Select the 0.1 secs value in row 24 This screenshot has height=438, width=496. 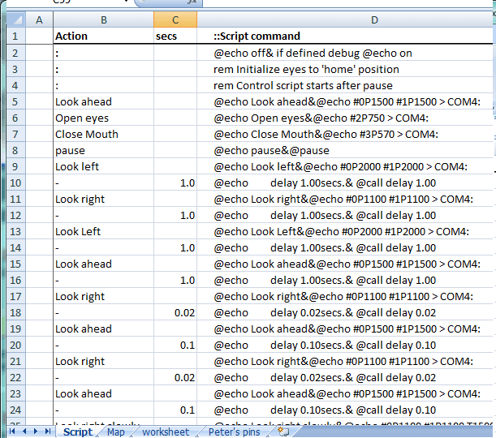coord(175,410)
